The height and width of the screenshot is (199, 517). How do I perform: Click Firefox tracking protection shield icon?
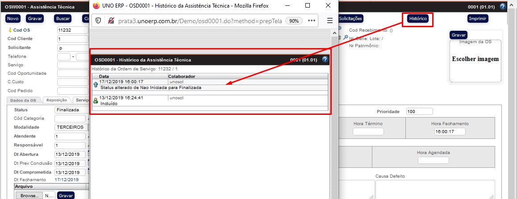[98, 20]
